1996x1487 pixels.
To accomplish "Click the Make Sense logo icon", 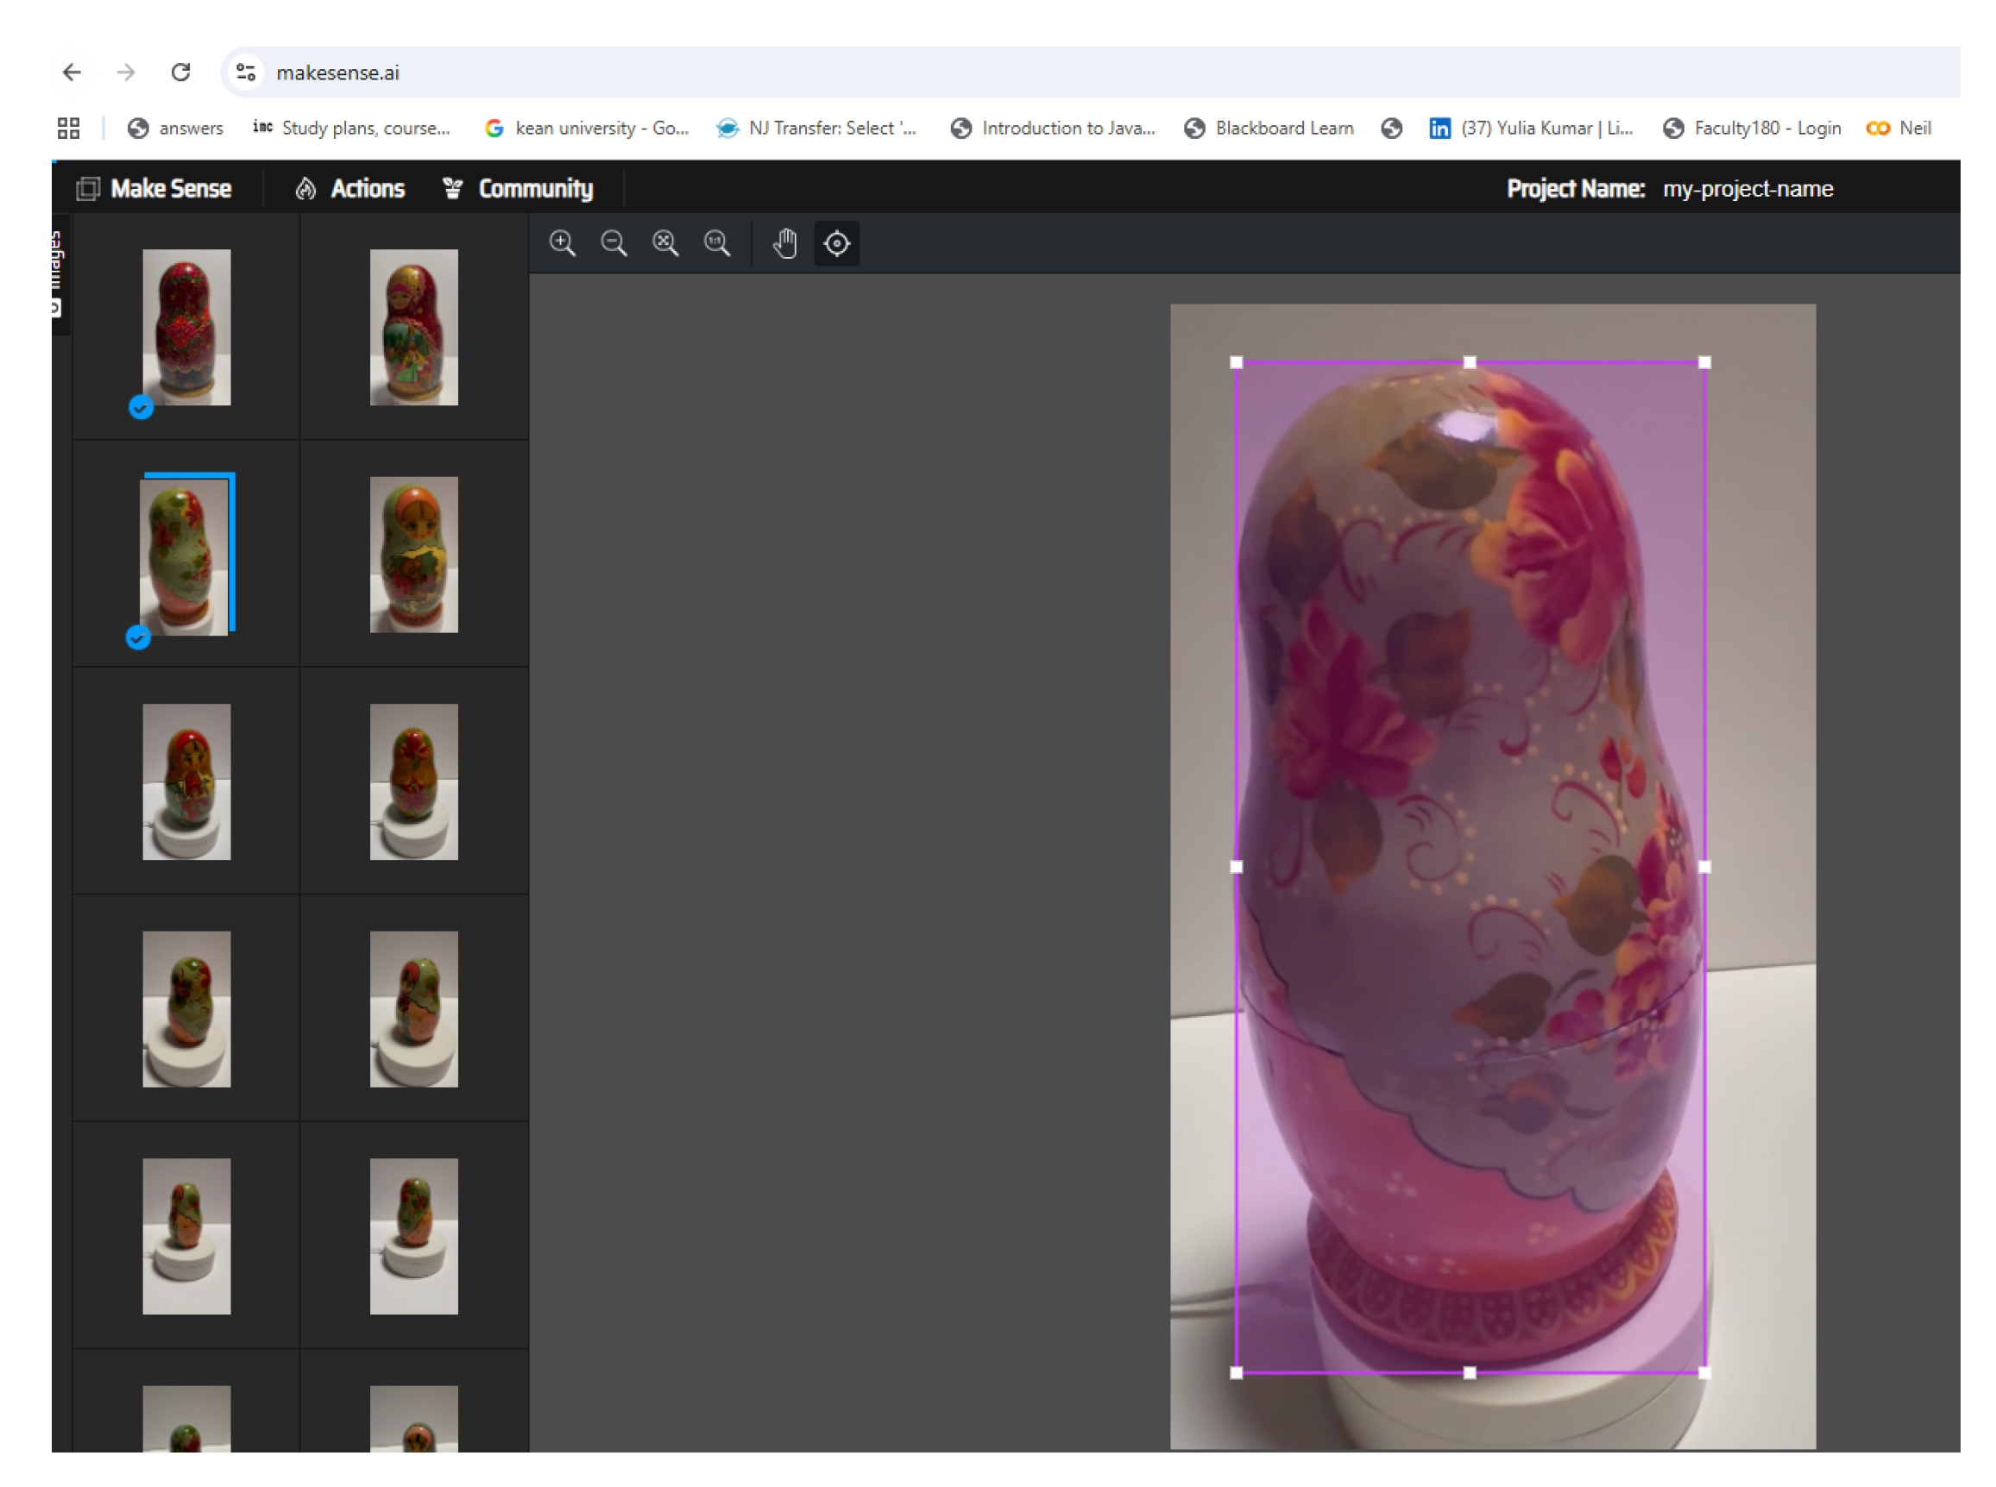I will [87, 188].
